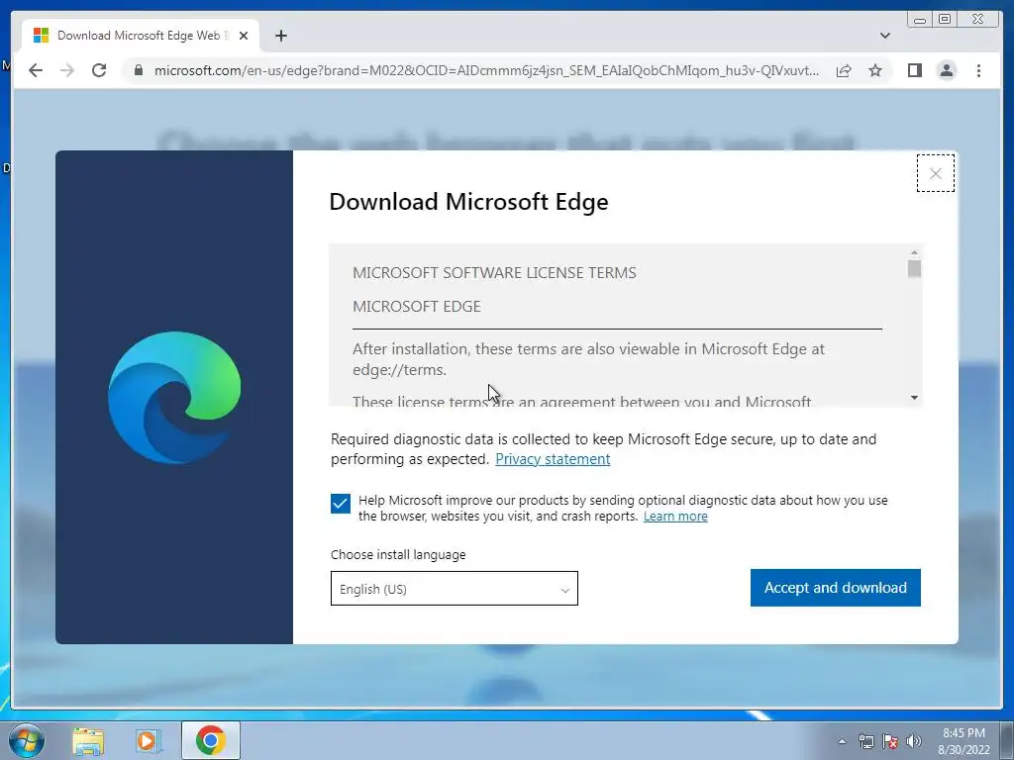The width and height of the screenshot is (1014, 760).
Task: Select the Download Microsoft Edge tab
Action: coord(141,36)
